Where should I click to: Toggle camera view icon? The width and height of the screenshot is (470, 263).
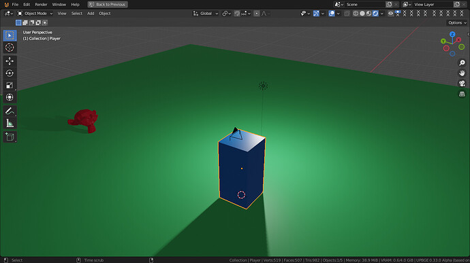pos(462,84)
